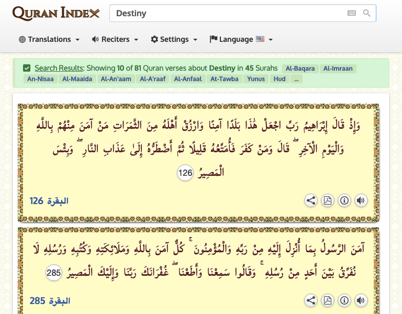Show info for verse 126

tap(344, 200)
